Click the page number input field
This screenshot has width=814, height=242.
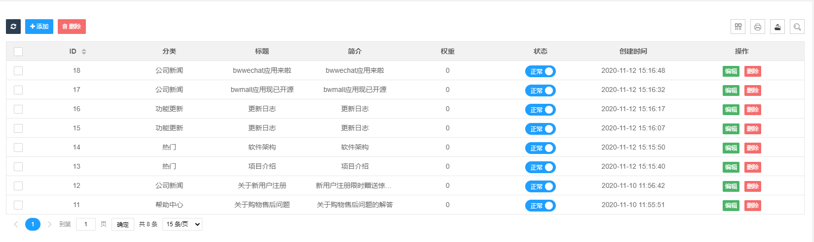[x=86, y=224]
